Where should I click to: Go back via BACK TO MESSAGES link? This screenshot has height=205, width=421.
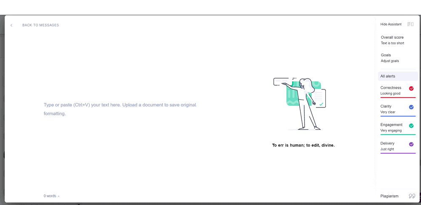click(40, 25)
